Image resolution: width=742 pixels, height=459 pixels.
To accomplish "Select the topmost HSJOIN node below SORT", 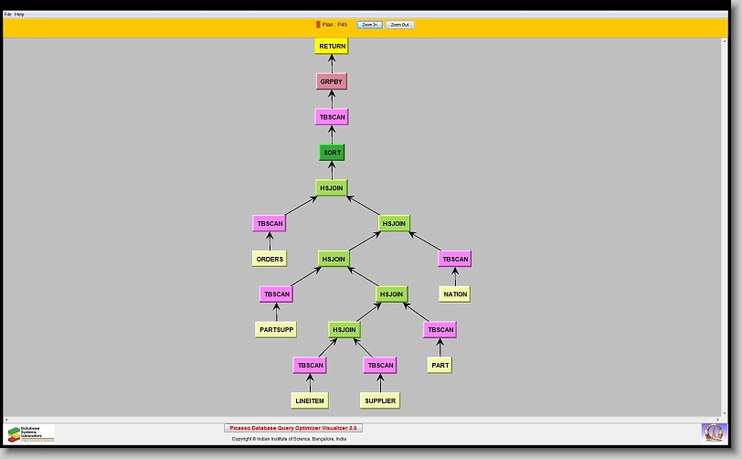I will [x=332, y=187].
